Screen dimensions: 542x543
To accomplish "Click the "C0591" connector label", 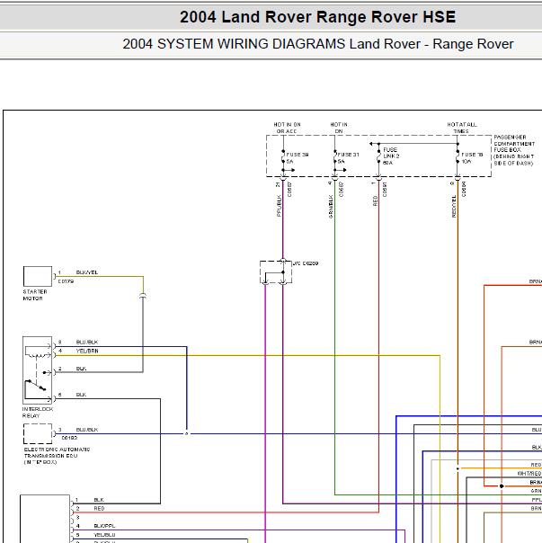I will coord(385,190).
